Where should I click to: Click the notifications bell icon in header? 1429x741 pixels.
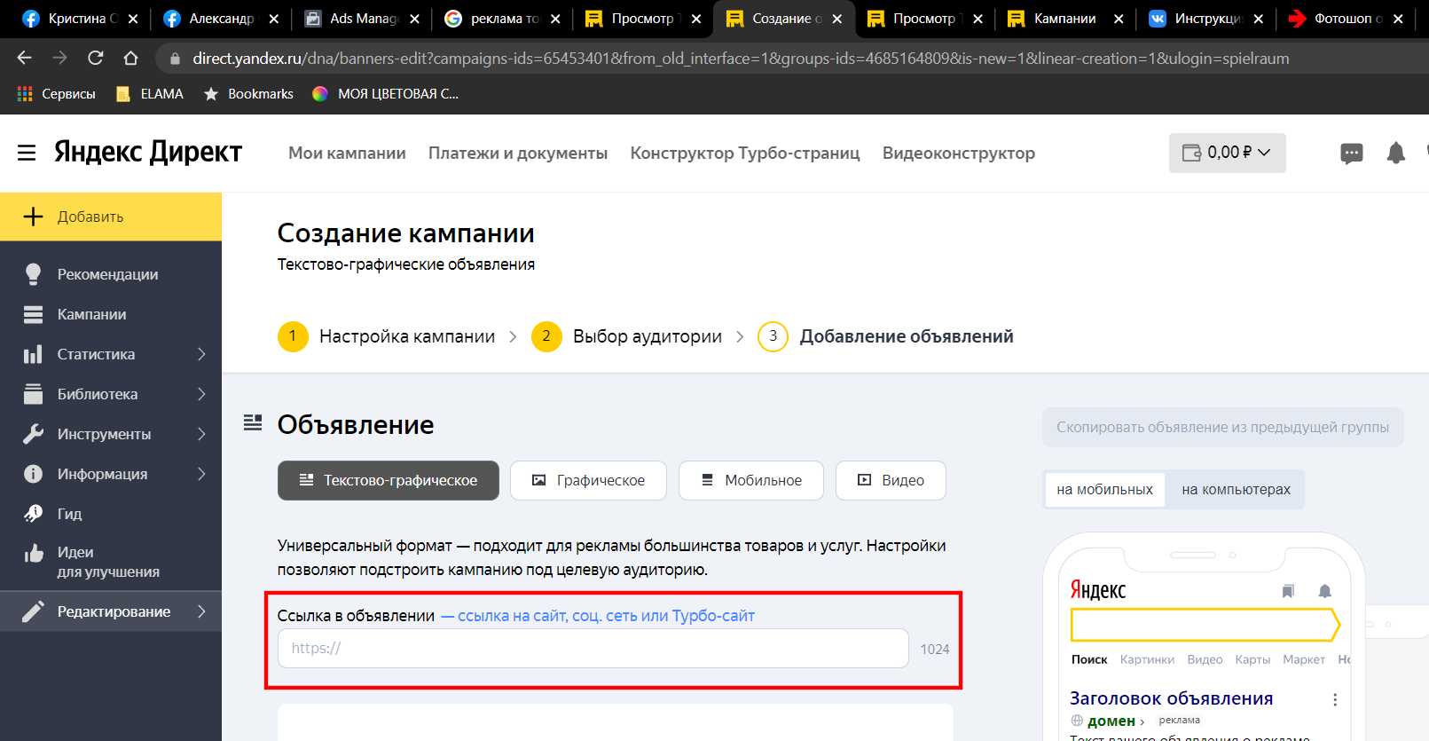point(1395,153)
